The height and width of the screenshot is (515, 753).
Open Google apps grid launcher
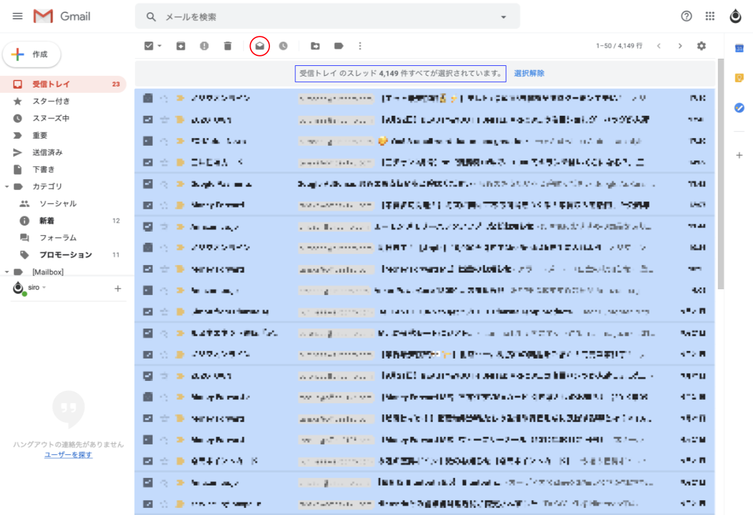click(x=710, y=16)
